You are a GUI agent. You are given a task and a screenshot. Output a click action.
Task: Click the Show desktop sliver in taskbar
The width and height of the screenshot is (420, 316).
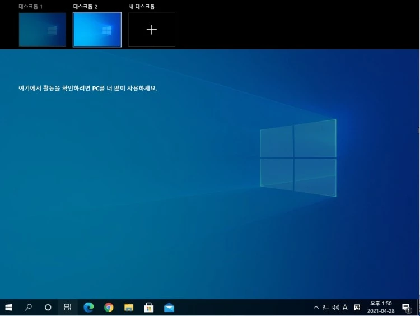(x=418, y=307)
